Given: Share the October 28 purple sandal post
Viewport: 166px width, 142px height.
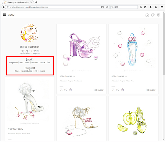Looking at the screenshot, I should point(71,90).
